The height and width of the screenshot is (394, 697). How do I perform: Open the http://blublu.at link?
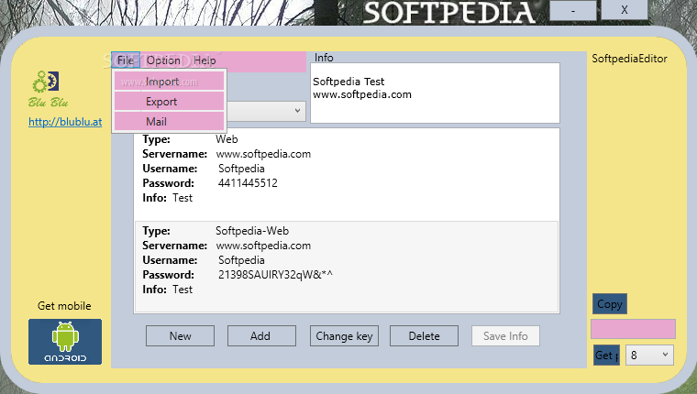coord(65,122)
